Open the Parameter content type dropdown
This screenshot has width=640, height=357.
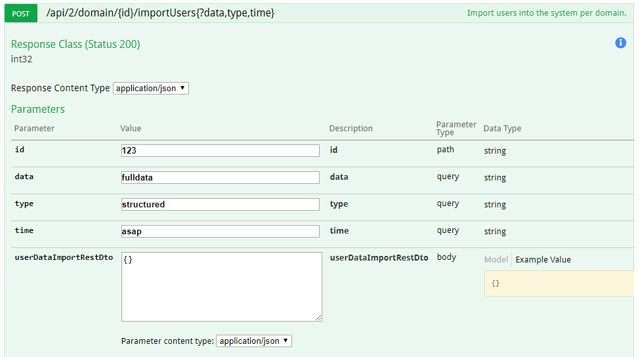[253, 341]
